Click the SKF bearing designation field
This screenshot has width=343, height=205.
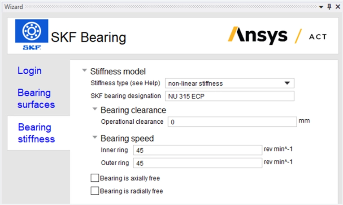point(230,96)
